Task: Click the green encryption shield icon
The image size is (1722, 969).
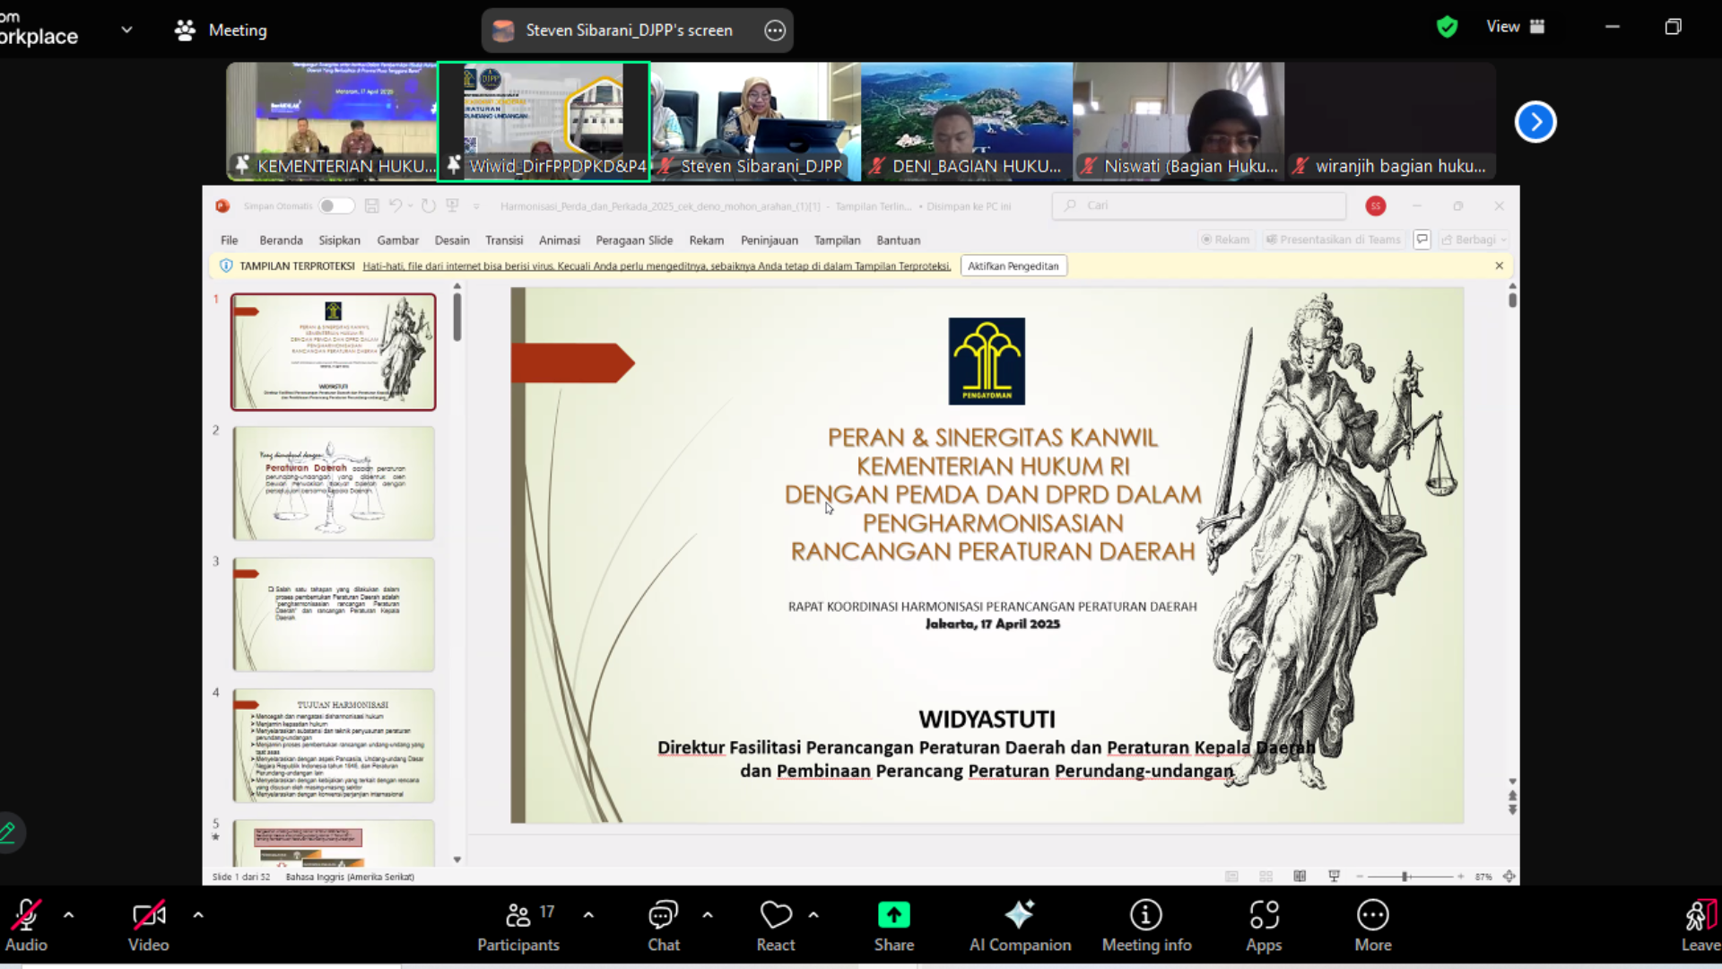Action: coord(1447,27)
